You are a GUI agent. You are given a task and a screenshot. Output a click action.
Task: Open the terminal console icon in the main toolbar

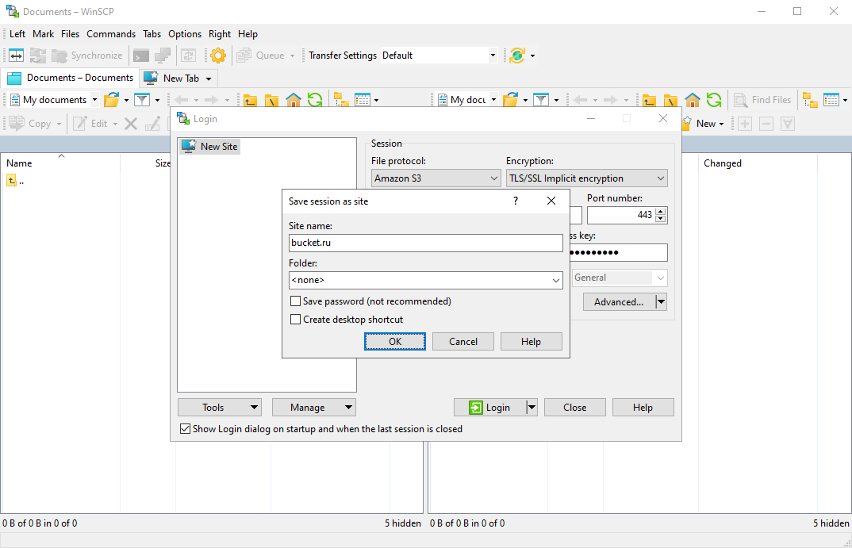click(x=141, y=56)
